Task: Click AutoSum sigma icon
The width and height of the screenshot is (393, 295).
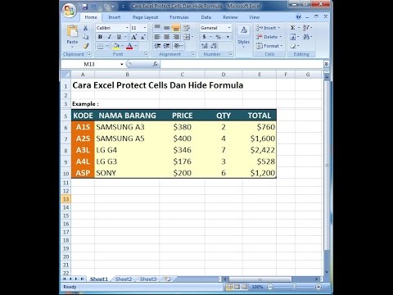Action: click(293, 28)
